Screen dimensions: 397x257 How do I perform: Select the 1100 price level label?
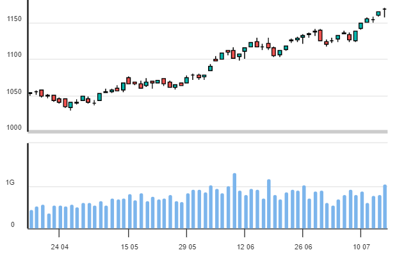[14, 58]
